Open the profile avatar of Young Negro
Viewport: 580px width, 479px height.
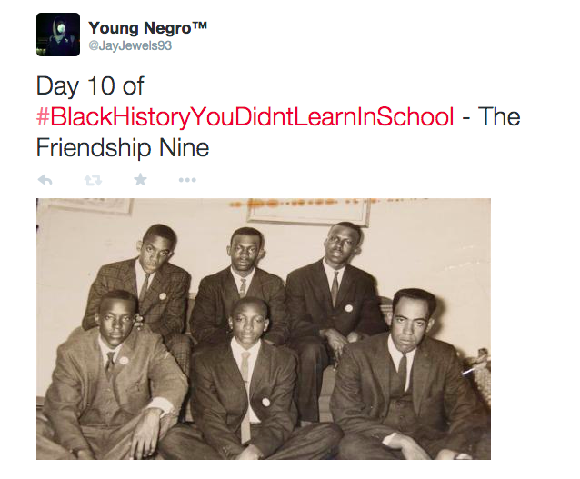[58, 35]
